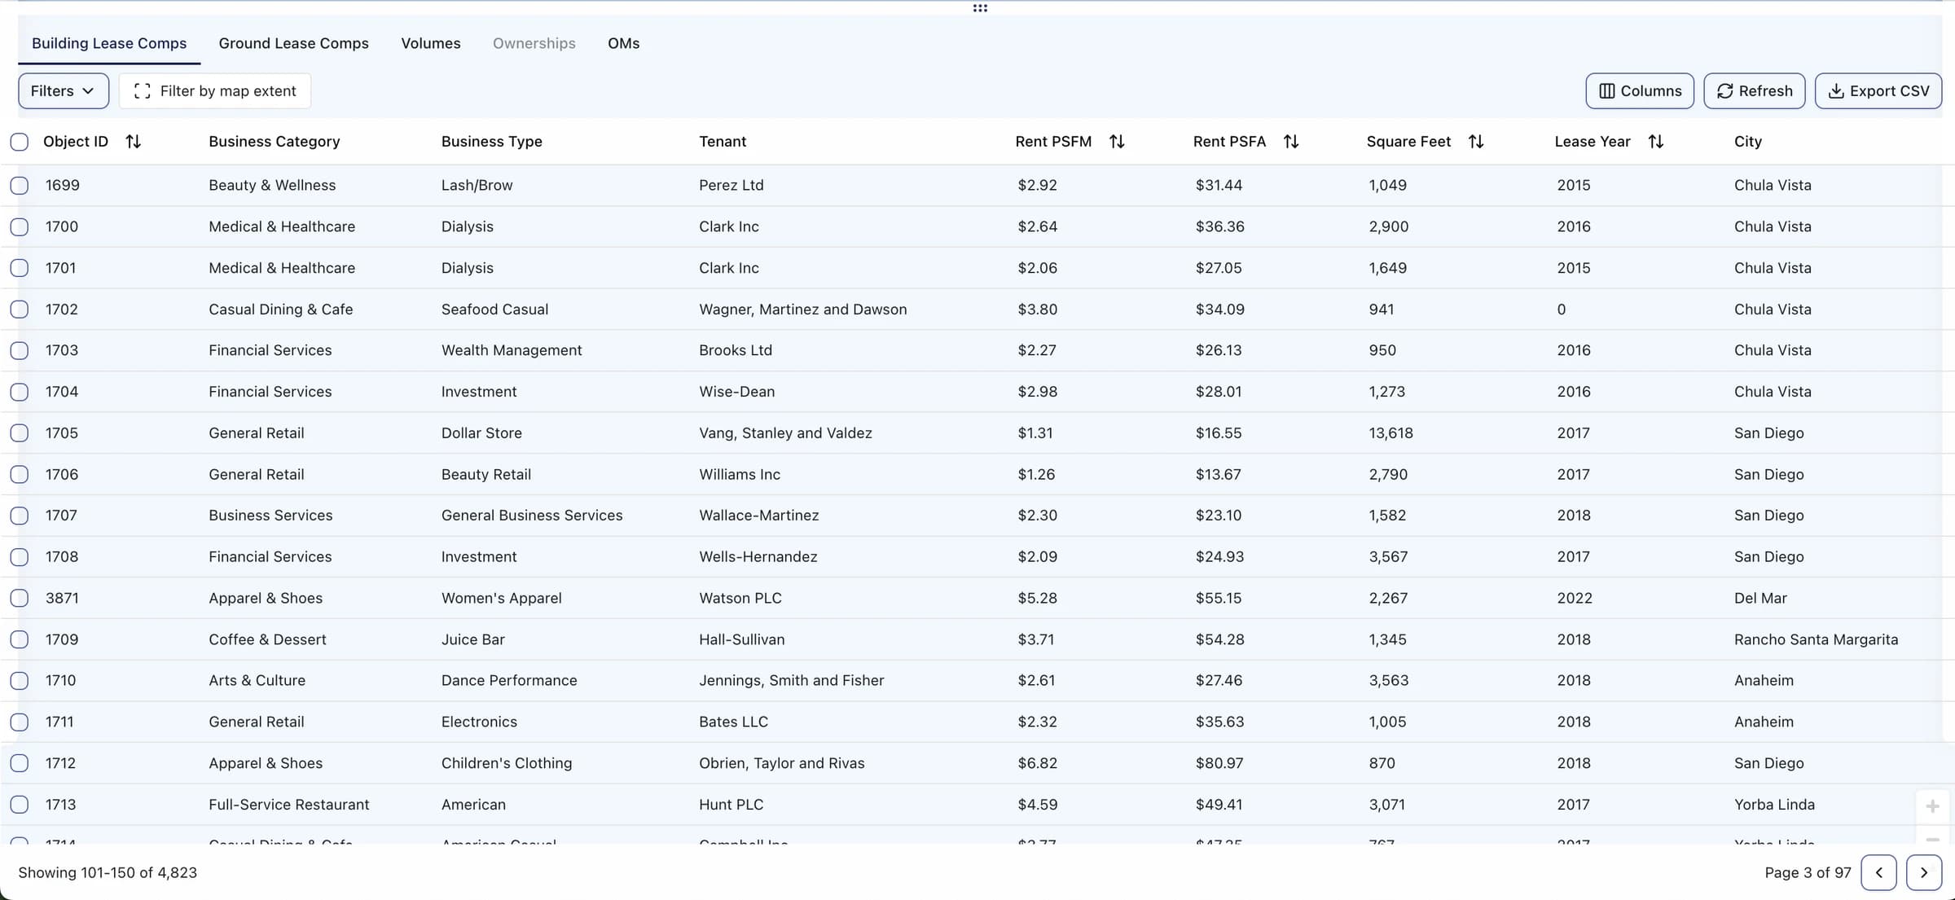Sort table by Rent PSFA arrows
Image resolution: width=1955 pixels, height=900 pixels.
point(1291,142)
